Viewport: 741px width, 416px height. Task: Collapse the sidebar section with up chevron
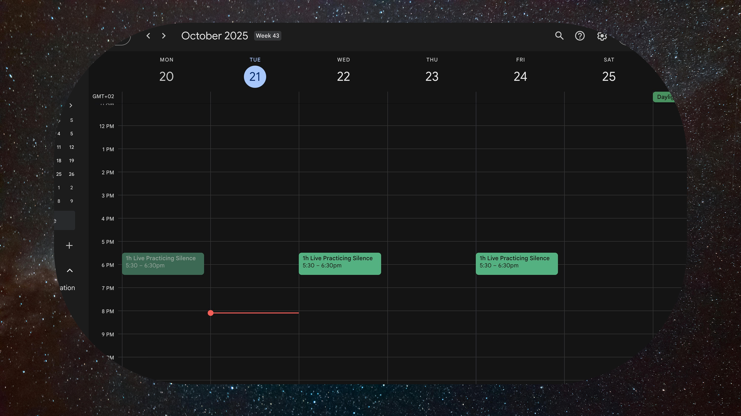(x=70, y=270)
